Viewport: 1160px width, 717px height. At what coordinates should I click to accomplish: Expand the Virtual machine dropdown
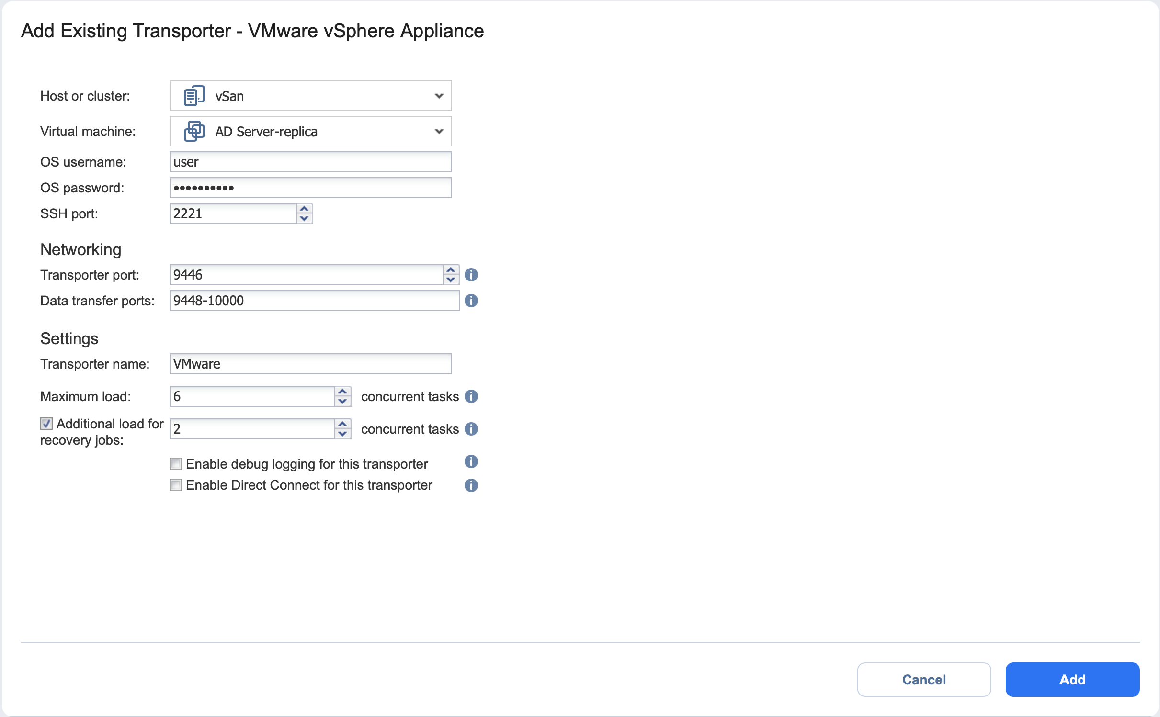pos(439,131)
